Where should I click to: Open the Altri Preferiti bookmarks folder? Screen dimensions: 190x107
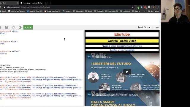(153, 11)
